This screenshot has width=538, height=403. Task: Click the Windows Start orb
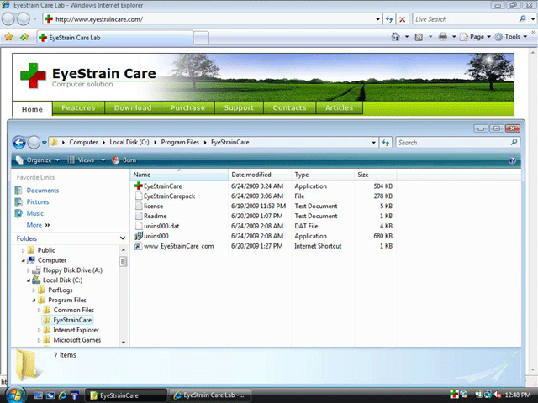[15, 395]
